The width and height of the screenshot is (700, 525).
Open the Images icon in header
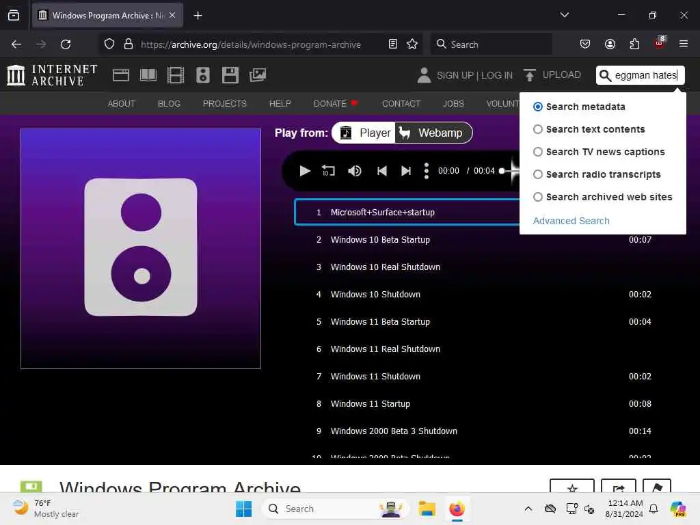click(258, 75)
